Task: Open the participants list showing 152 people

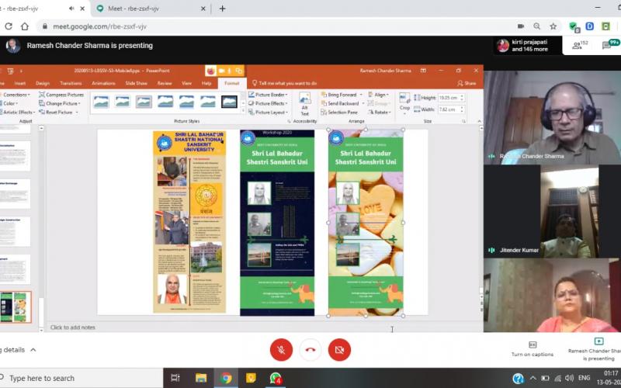Action: click(580, 46)
